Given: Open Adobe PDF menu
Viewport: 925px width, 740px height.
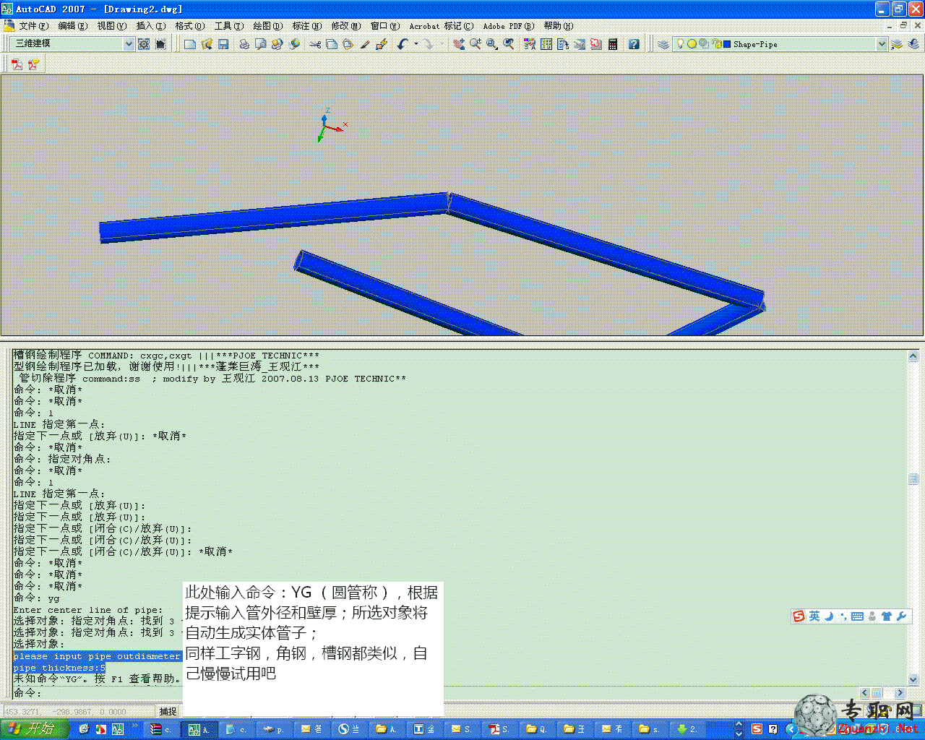Looking at the screenshot, I should [x=508, y=26].
